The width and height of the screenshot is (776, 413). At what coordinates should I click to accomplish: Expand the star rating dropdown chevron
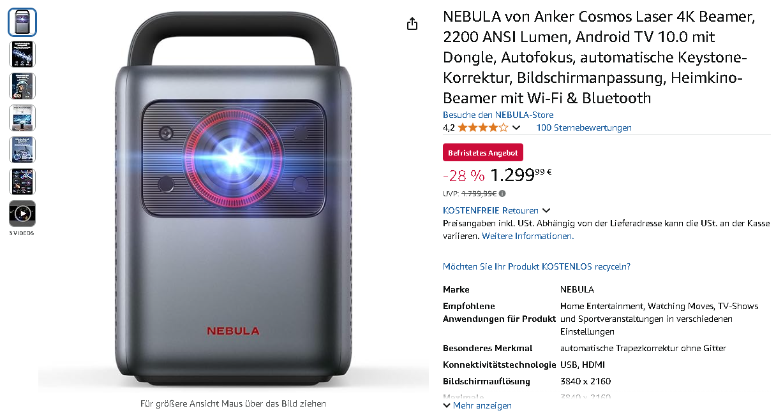pyautogui.click(x=516, y=127)
